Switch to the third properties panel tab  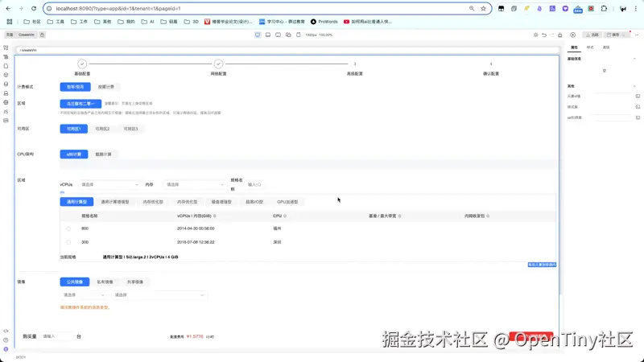(x=606, y=47)
